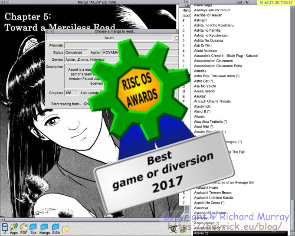295x236 pixels.
Task: Select Atashin'chi
Action: click(202, 107)
